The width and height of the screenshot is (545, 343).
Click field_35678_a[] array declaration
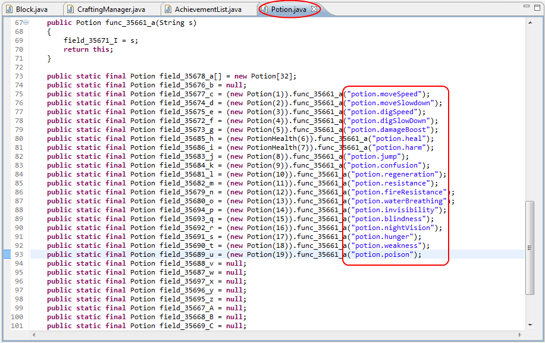190,76
